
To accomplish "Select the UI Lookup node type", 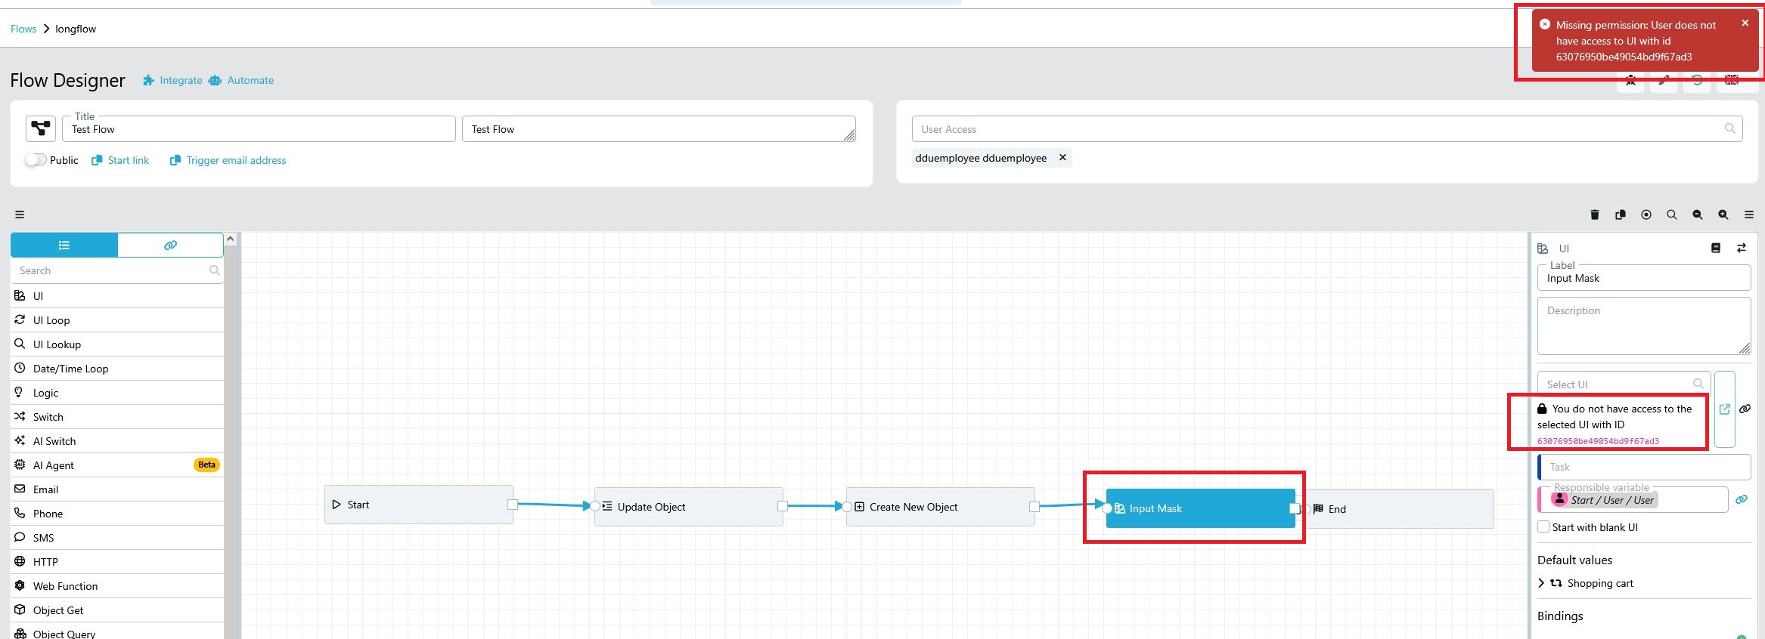I will 117,344.
